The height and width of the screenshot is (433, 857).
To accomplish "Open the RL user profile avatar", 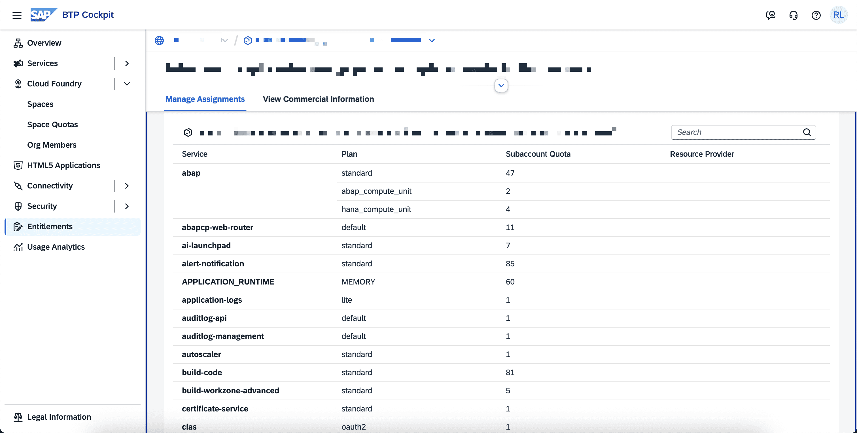I will click(x=839, y=15).
